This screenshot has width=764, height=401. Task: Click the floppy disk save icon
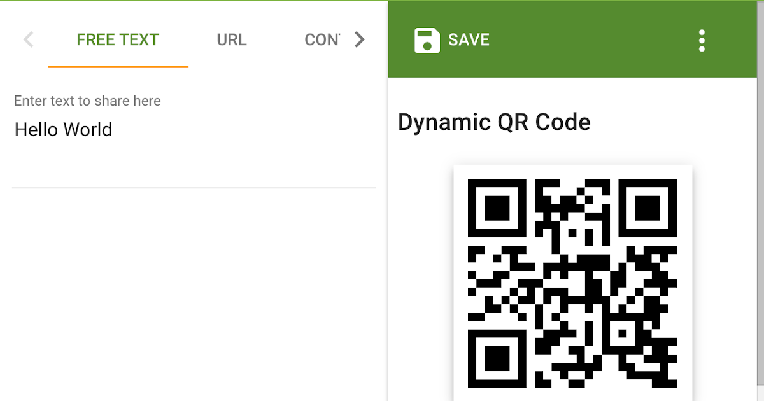(427, 40)
